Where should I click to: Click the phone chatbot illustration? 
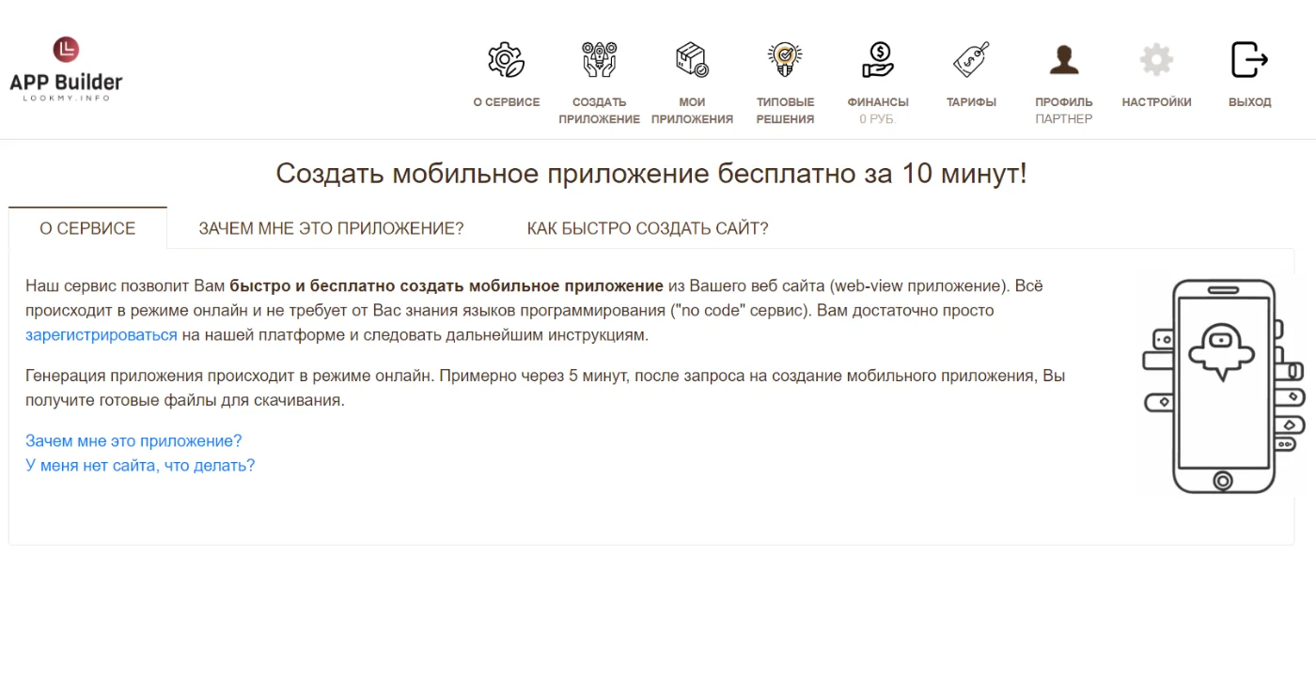pos(1223,384)
